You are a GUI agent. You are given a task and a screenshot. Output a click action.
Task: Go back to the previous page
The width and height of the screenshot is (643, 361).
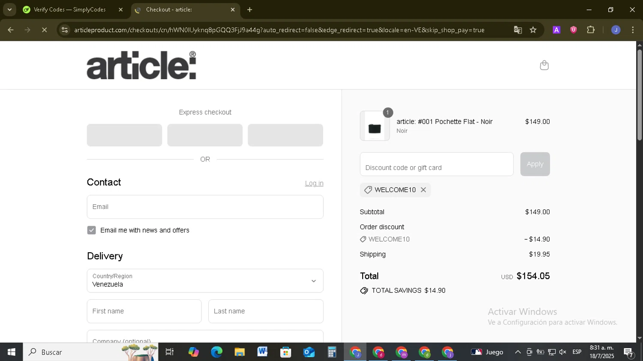pyautogui.click(x=11, y=30)
